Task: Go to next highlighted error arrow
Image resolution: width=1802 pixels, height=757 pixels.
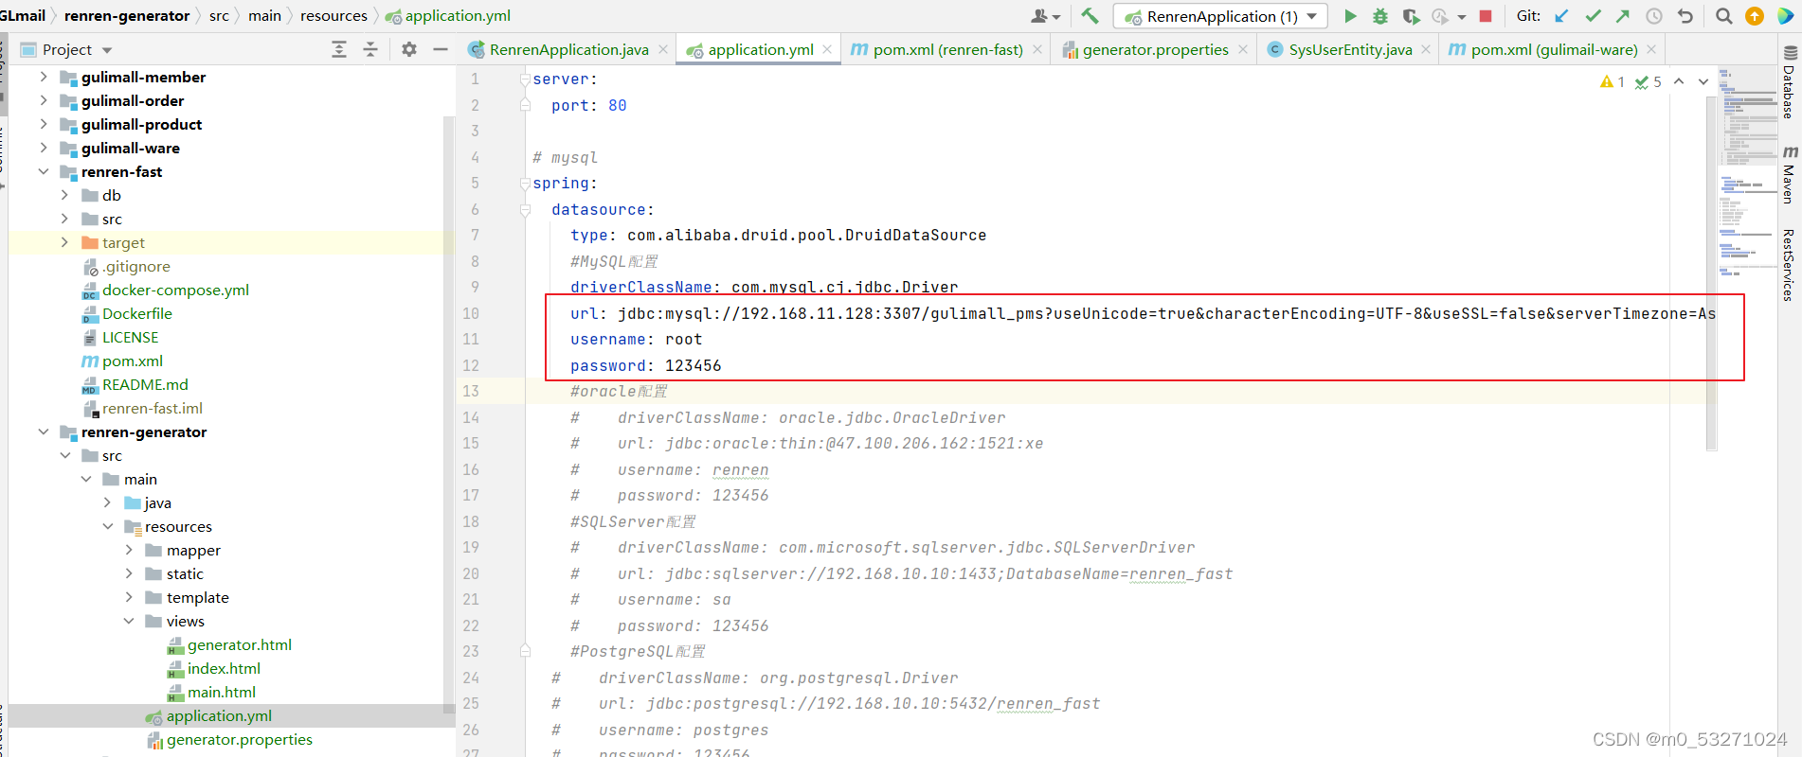Action: 1703,81
